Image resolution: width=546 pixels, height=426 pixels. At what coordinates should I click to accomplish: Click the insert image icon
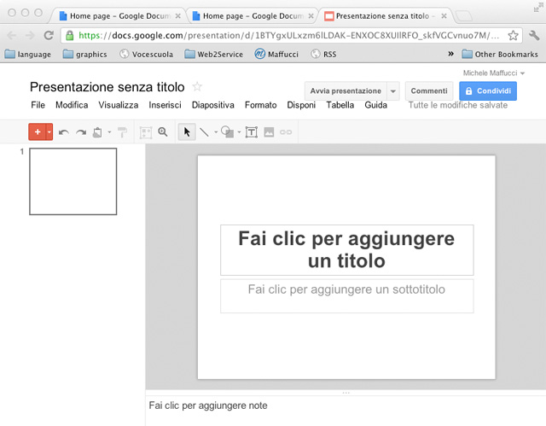click(269, 132)
